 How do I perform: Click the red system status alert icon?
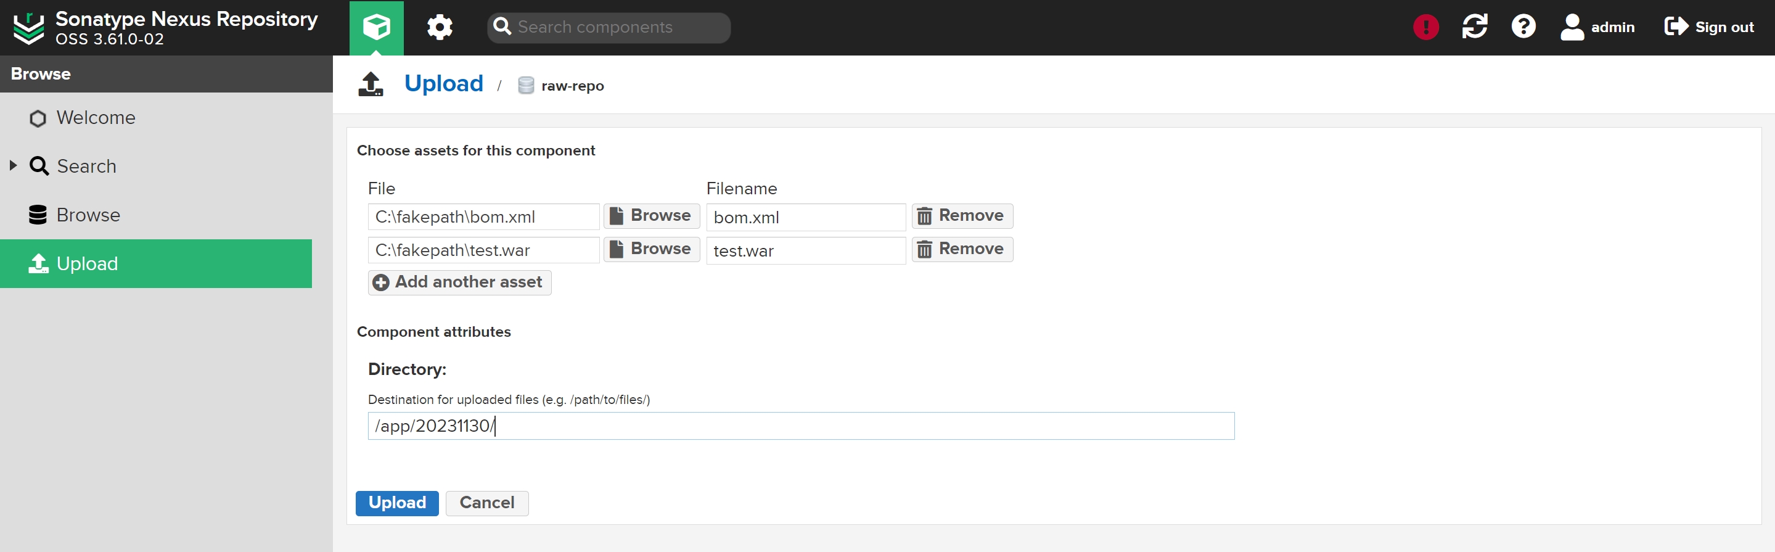[x=1425, y=28]
